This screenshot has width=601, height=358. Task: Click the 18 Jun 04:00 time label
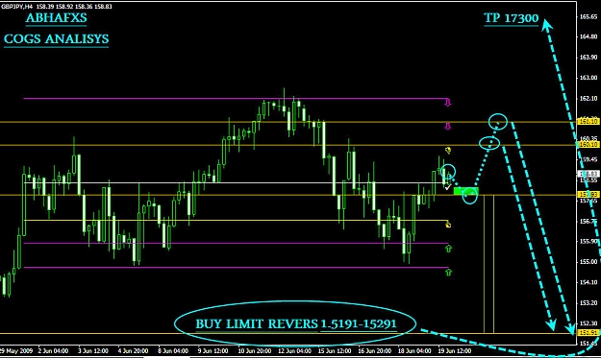pos(414,350)
